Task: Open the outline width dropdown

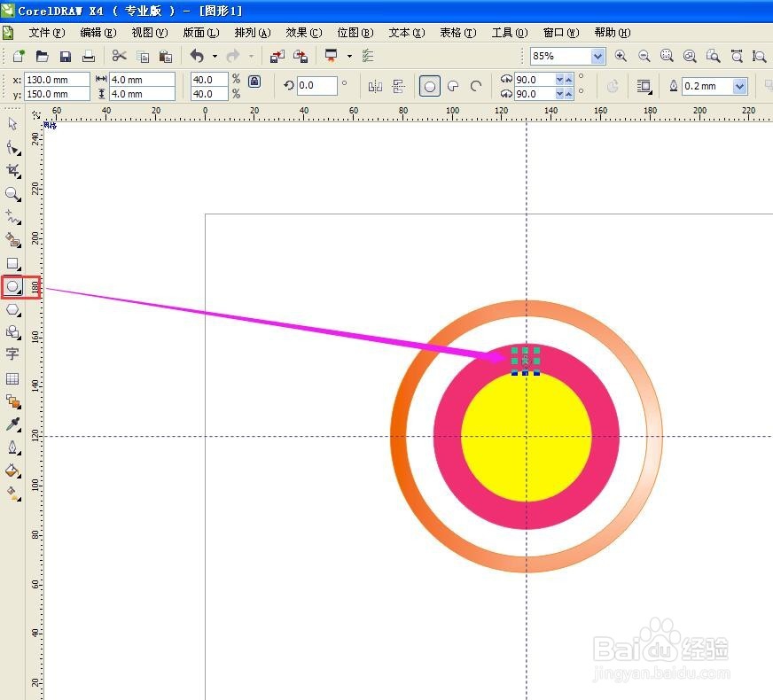Action: [739, 87]
